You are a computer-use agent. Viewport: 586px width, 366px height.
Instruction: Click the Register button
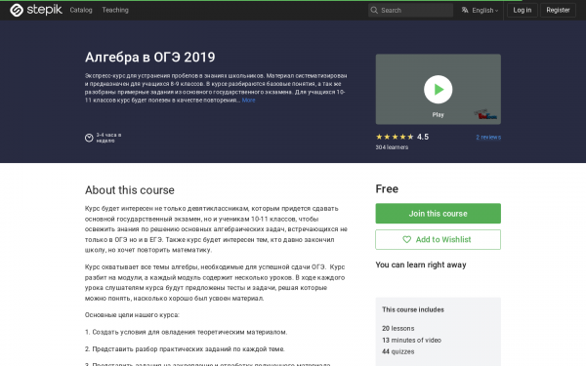558,10
